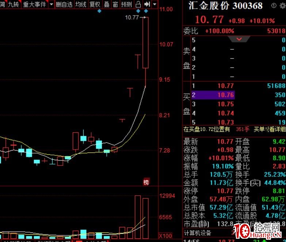Select the highlighted bid 2 row 10.76
Viewport: 286px width, 242px height.
point(213,95)
